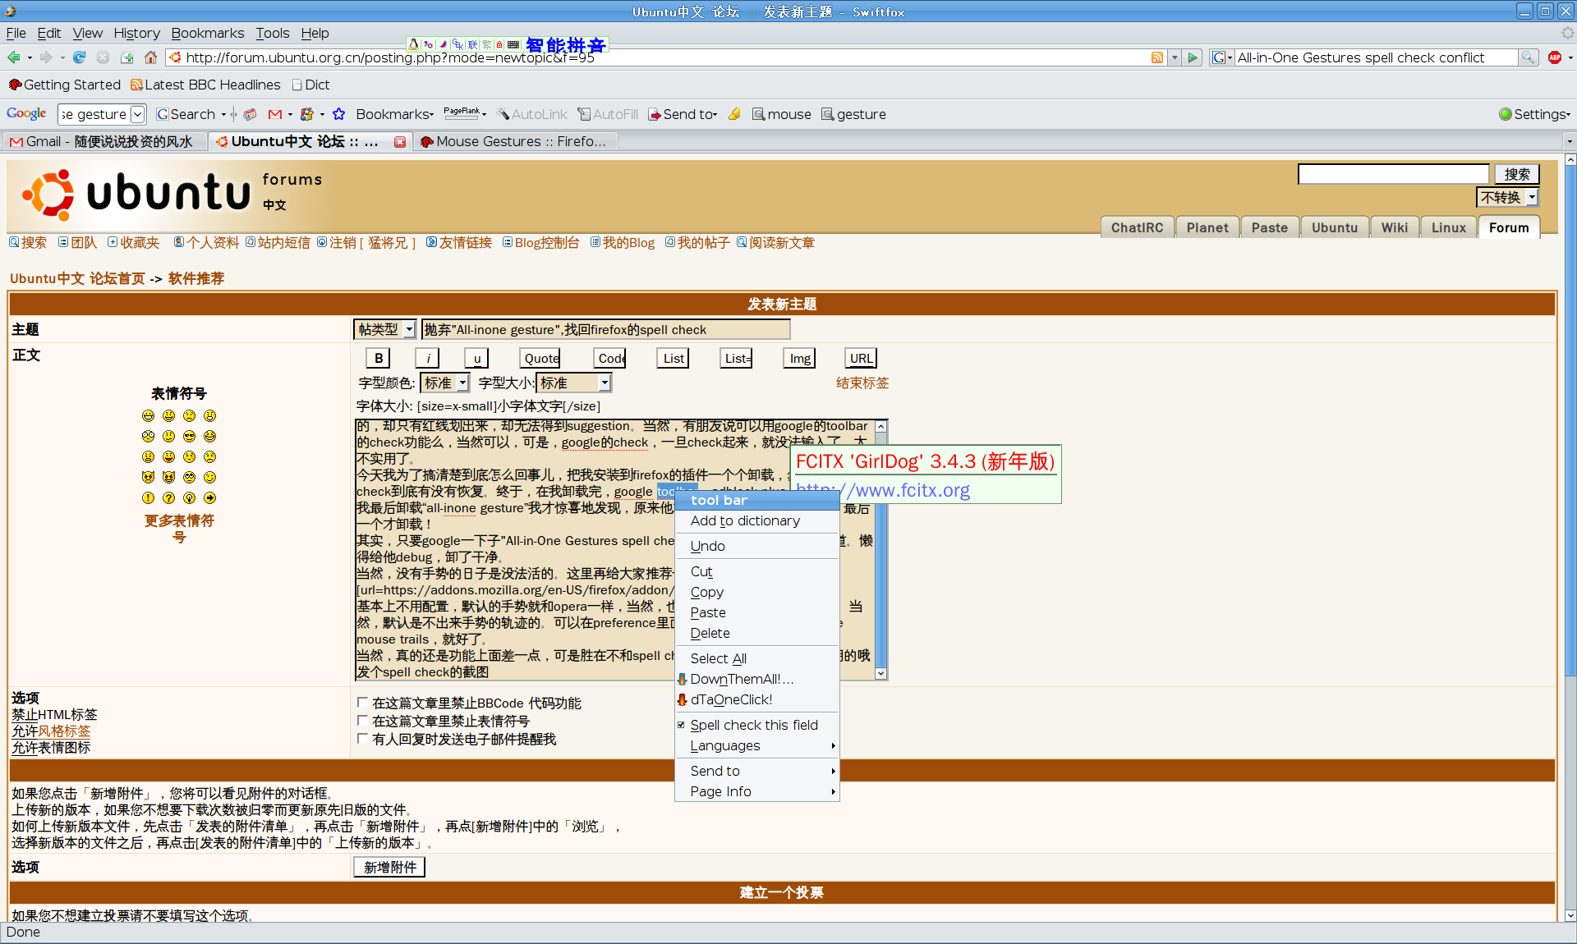Check the disable smilies in this post option

tap(362, 721)
